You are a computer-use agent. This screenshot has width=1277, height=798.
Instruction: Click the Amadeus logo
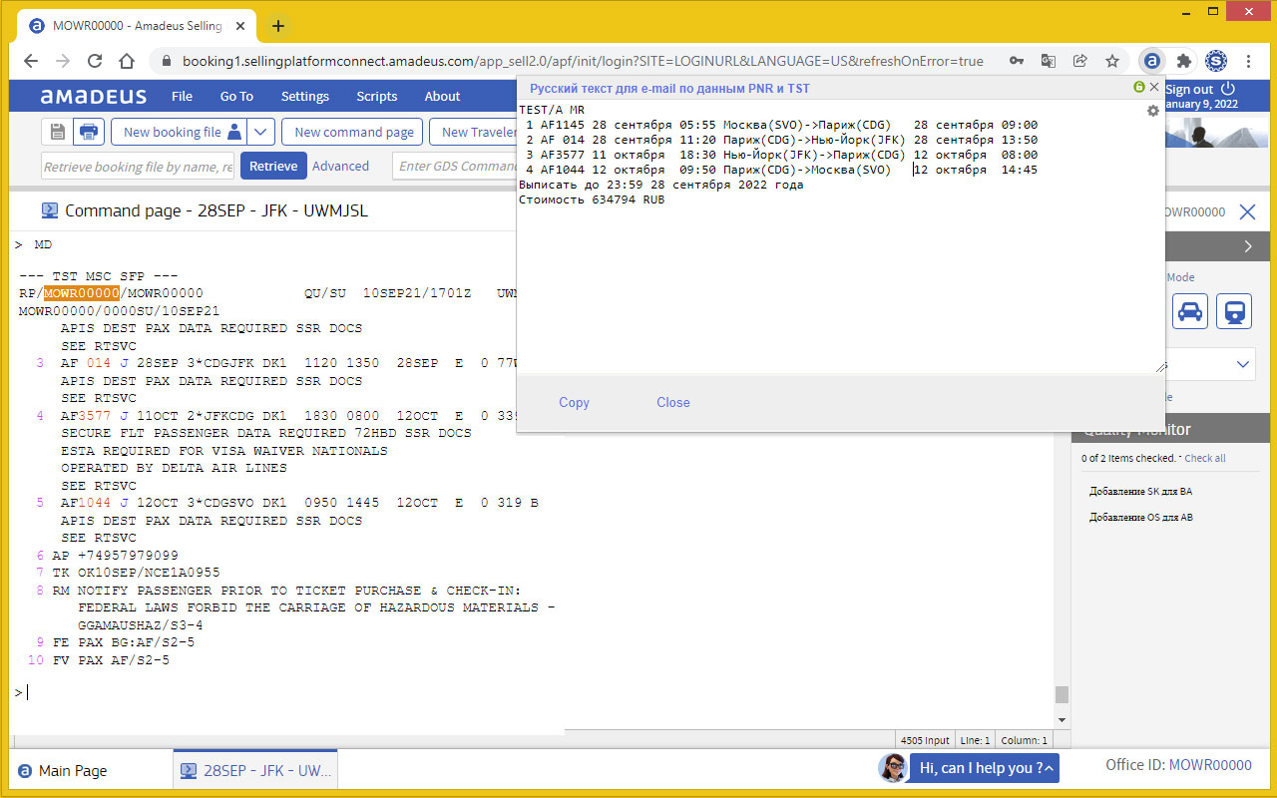(93, 97)
